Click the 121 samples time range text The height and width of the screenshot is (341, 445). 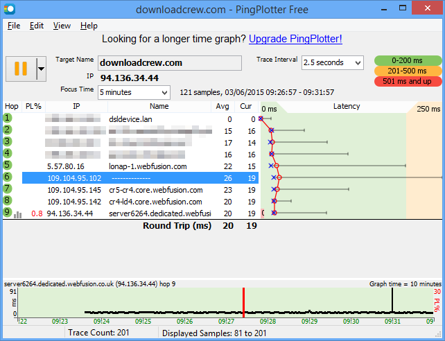257,92
